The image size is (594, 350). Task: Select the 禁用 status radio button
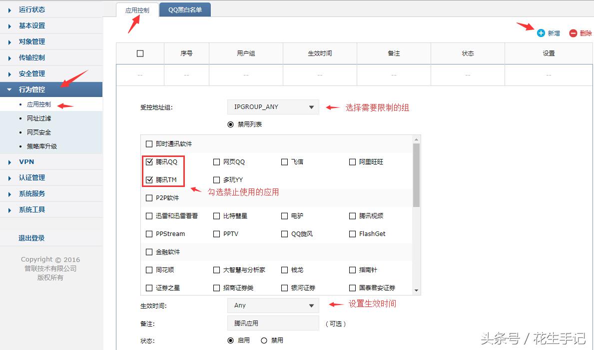tap(264, 340)
